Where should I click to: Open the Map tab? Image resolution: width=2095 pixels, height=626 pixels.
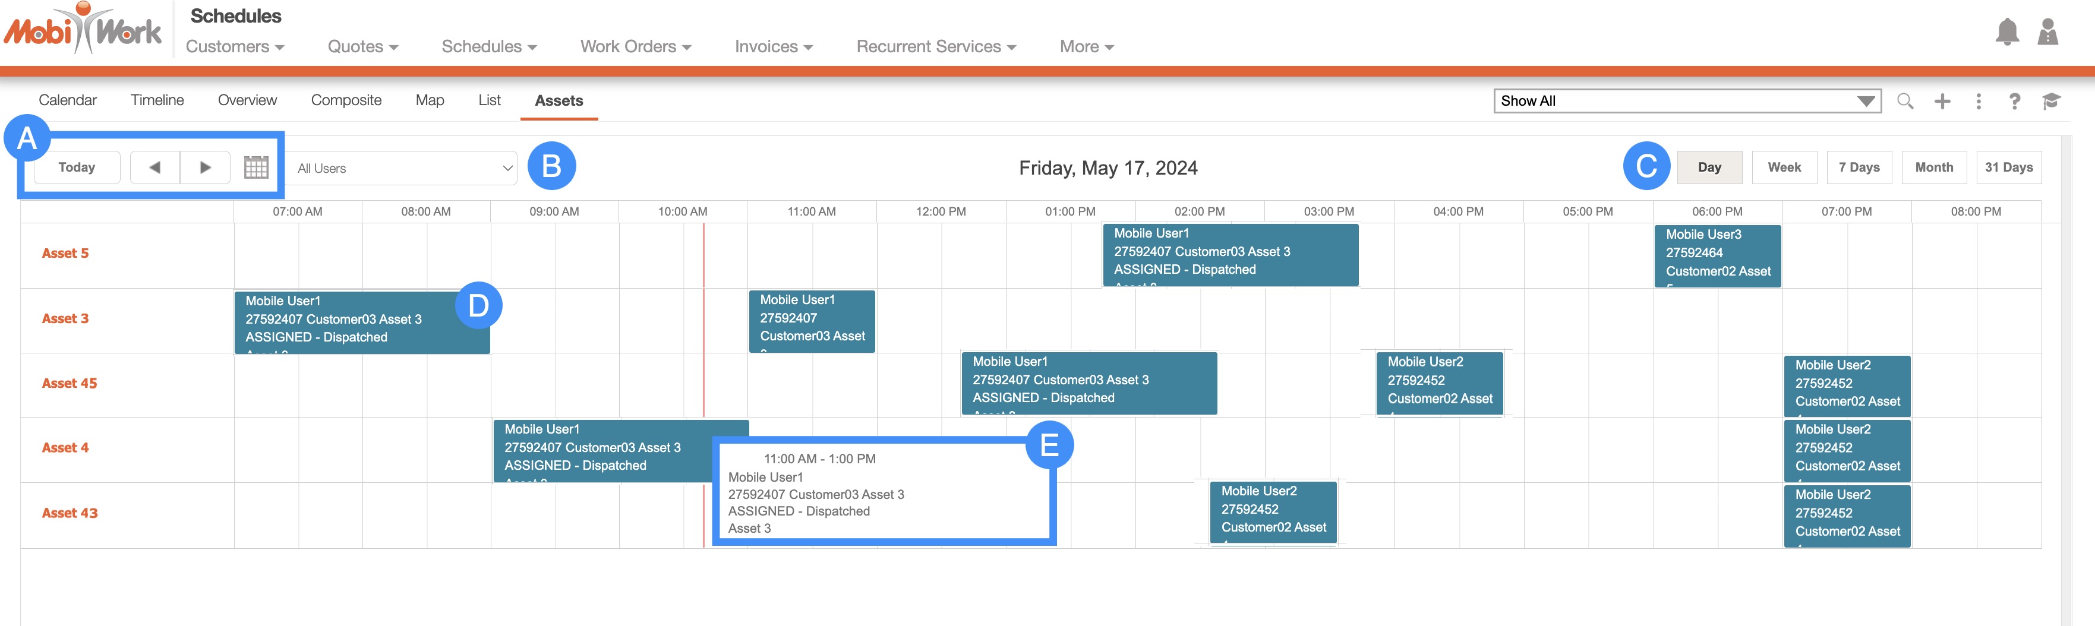pyautogui.click(x=430, y=100)
